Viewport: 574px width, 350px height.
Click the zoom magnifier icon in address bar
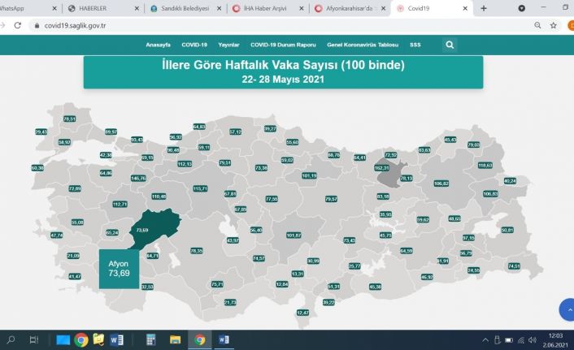tap(537, 25)
